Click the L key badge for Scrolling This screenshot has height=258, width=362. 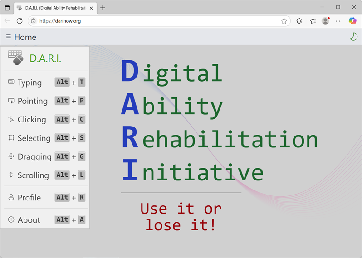coord(82,175)
